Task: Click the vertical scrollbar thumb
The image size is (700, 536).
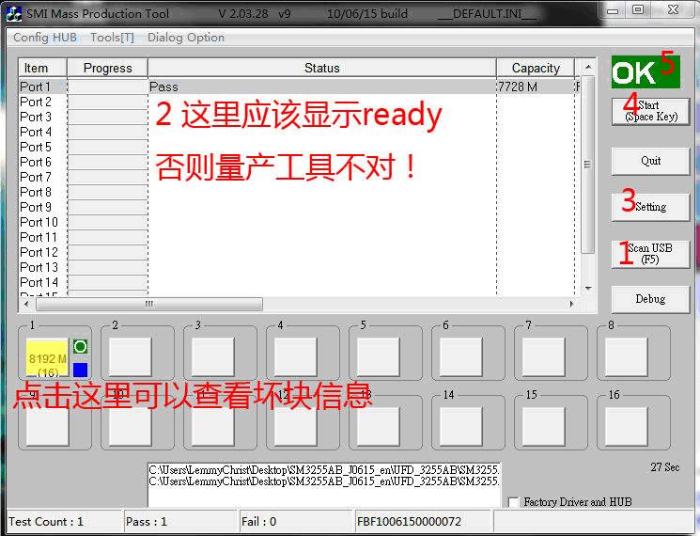Action: (x=588, y=164)
